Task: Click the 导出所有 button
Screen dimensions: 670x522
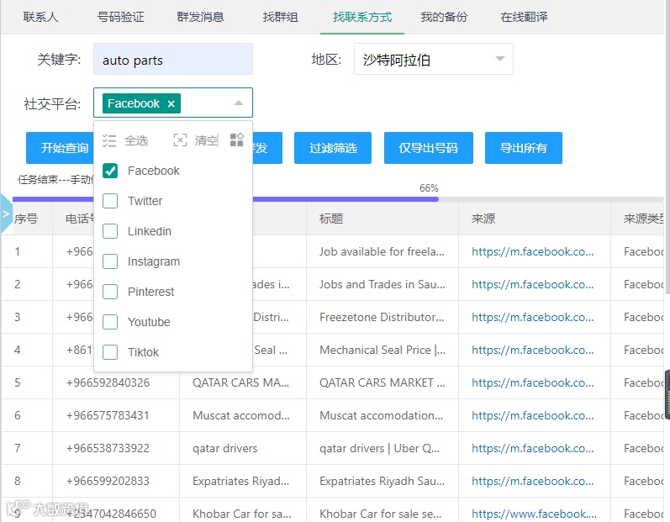Action: click(x=524, y=148)
